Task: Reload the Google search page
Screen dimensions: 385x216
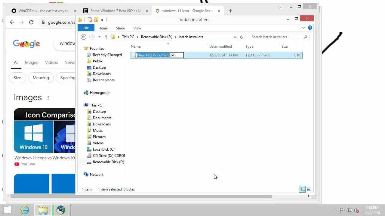Action: (x=31, y=22)
